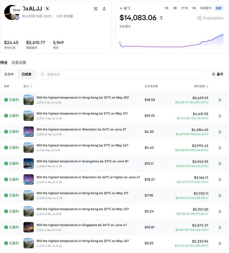Share the Hong Kong 31°C May 24 position
Screen dimensions: 229x253
[220, 148]
